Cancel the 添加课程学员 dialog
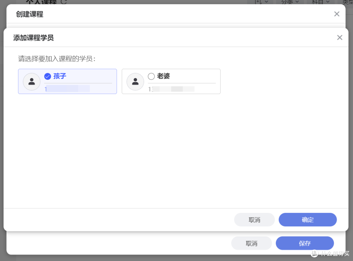The width and height of the screenshot is (353, 261). (x=254, y=219)
